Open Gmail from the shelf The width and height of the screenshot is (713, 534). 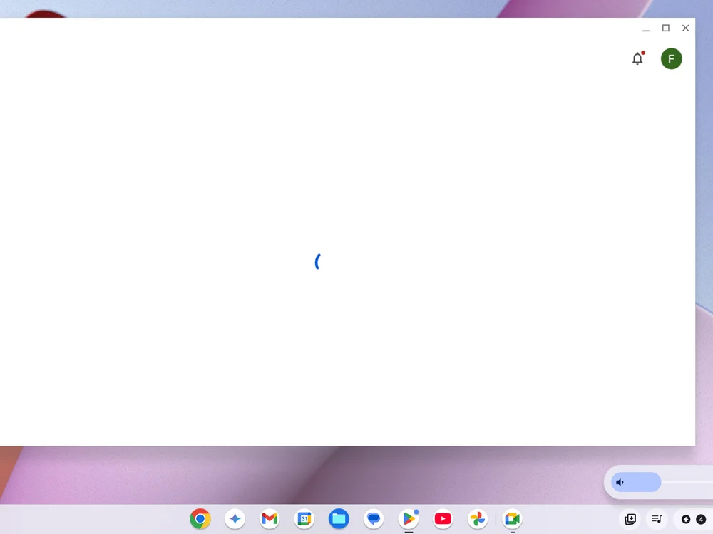[270, 518]
